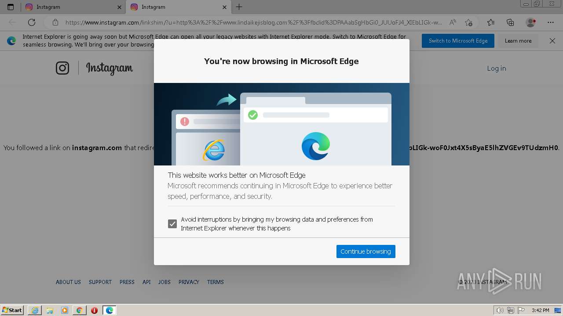View site information lock icon
The height and width of the screenshot is (316, 563).
pos(55,22)
